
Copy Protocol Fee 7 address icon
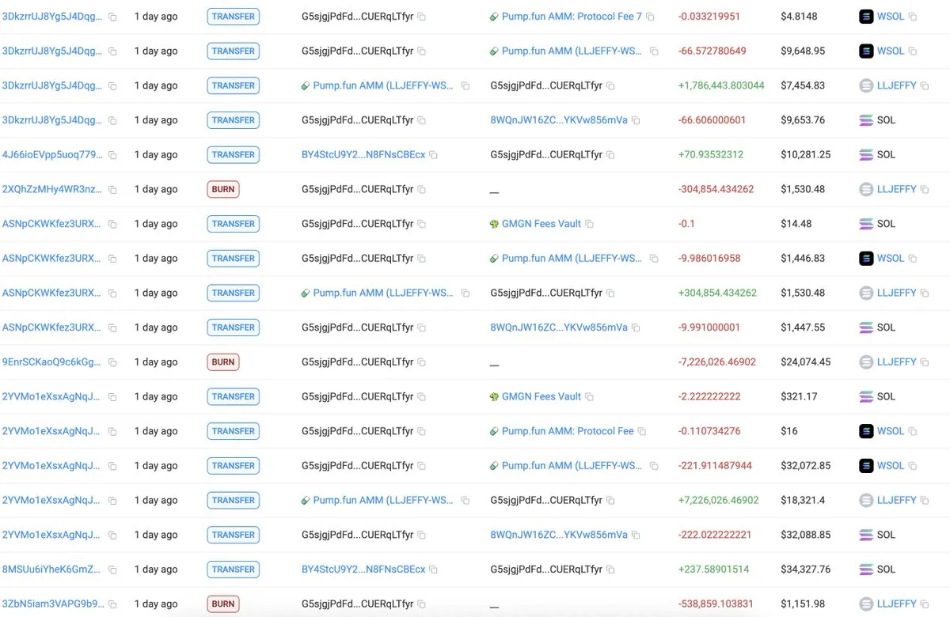pyautogui.click(x=650, y=17)
